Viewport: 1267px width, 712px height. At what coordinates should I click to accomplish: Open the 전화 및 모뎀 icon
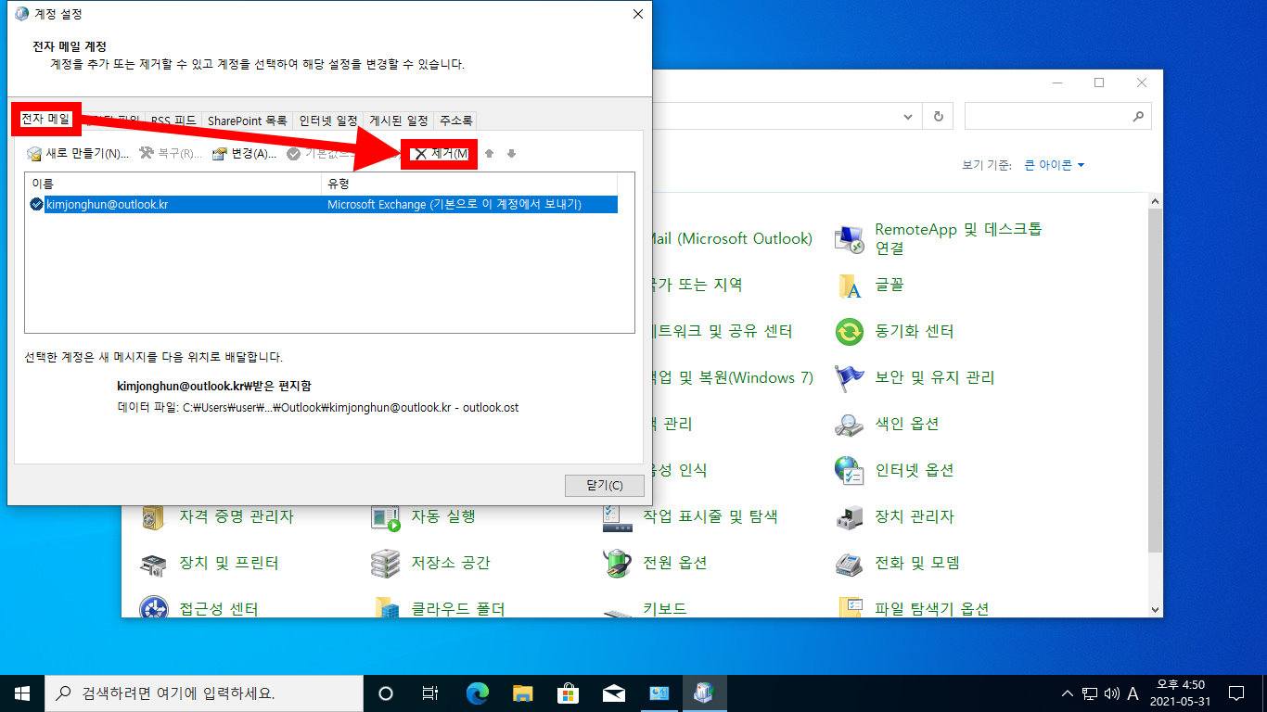[x=851, y=564]
